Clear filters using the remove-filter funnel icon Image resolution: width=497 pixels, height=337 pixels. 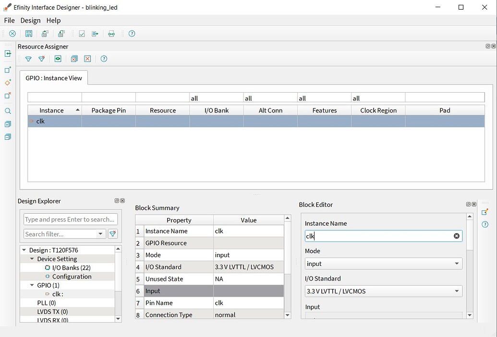tap(42, 59)
